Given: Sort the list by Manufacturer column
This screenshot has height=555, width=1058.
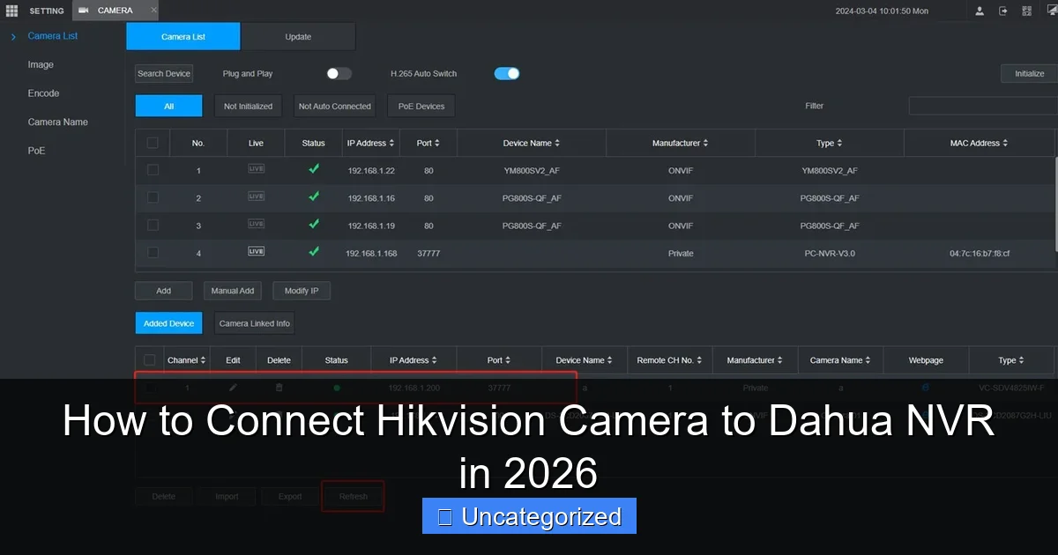Looking at the screenshot, I should (x=681, y=142).
